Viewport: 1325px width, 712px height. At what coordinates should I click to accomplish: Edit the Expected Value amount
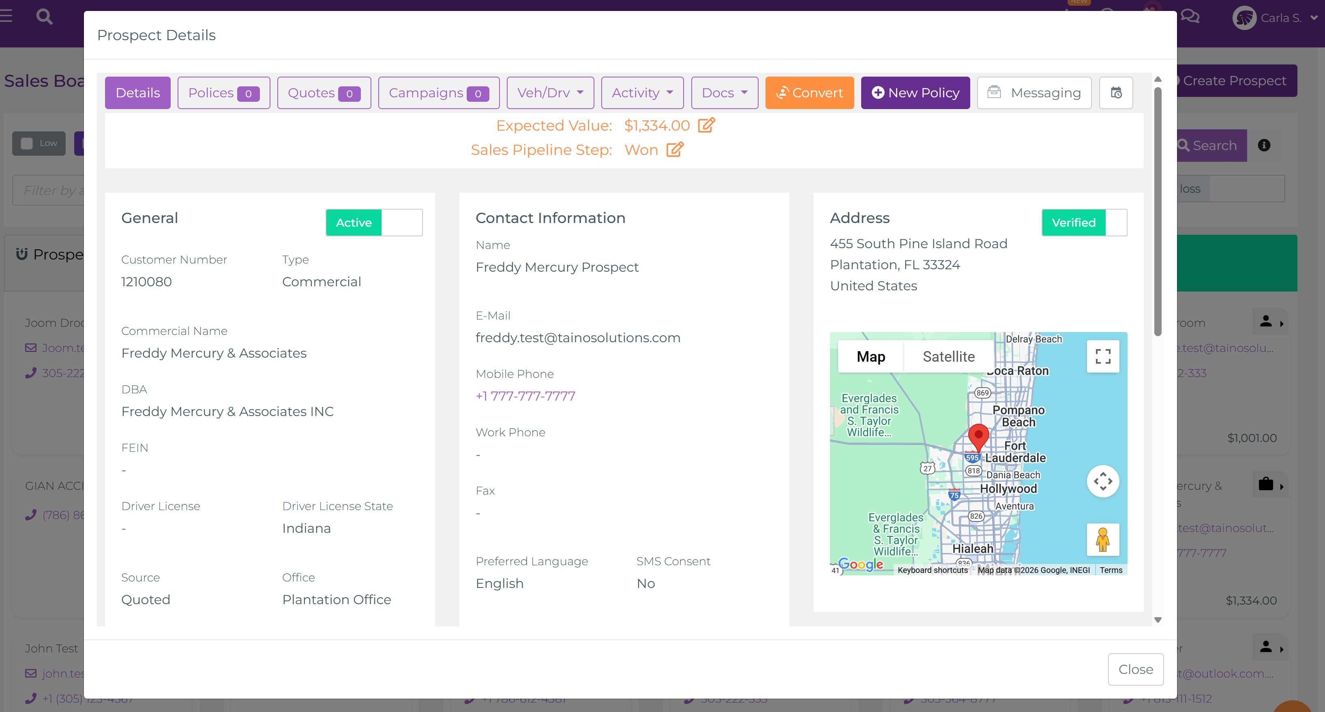[x=707, y=125]
